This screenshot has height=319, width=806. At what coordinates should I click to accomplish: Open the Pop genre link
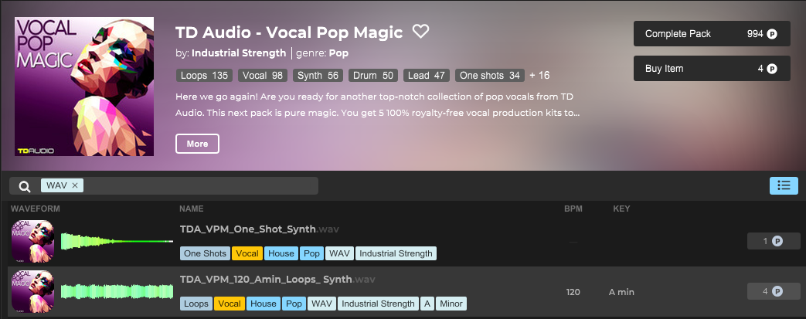click(x=338, y=53)
